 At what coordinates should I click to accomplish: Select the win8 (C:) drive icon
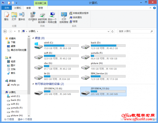38,46
